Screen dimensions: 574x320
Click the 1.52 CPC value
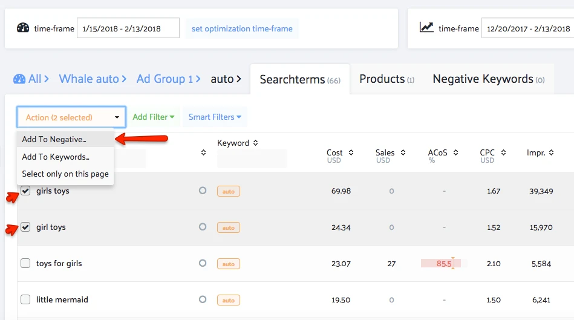(x=494, y=227)
